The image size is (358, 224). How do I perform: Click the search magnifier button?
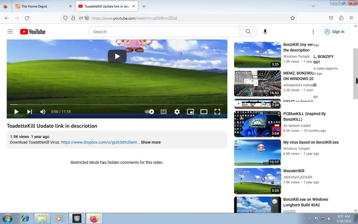248,32
